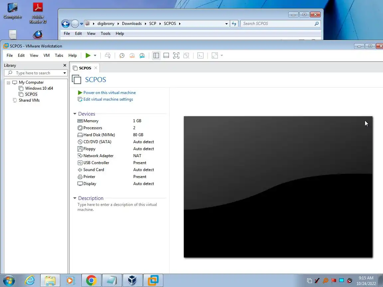
Task: Click VMware Workstation taskbar icon
Action: (x=153, y=280)
